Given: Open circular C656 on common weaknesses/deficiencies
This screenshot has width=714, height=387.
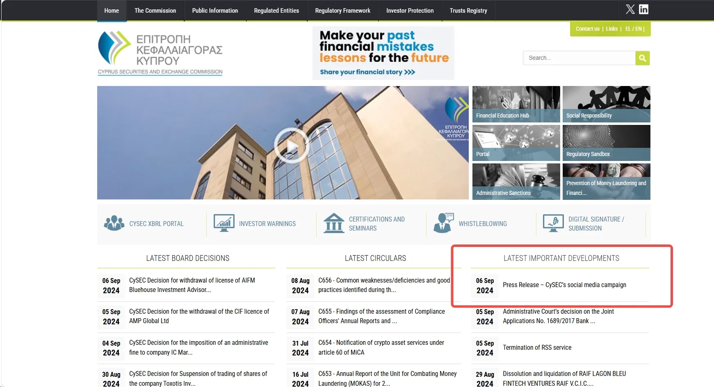Looking at the screenshot, I should click(x=384, y=285).
